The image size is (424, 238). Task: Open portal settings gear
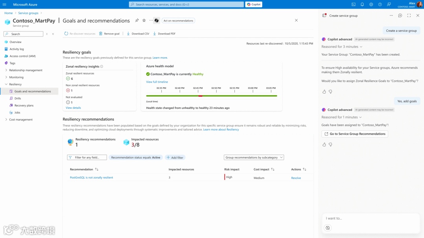[x=371, y=4]
